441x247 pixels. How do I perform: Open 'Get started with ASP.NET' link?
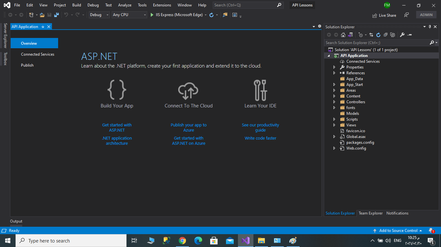(x=117, y=128)
